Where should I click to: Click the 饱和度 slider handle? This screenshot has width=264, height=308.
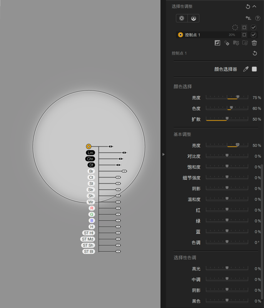[x=227, y=166]
